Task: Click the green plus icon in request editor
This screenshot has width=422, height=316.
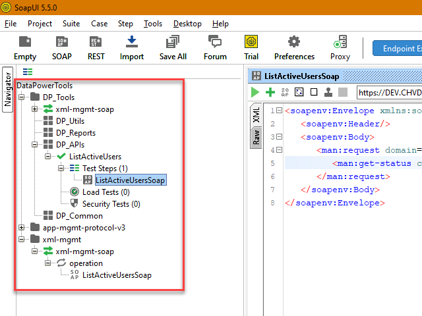Action: point(270,92)
